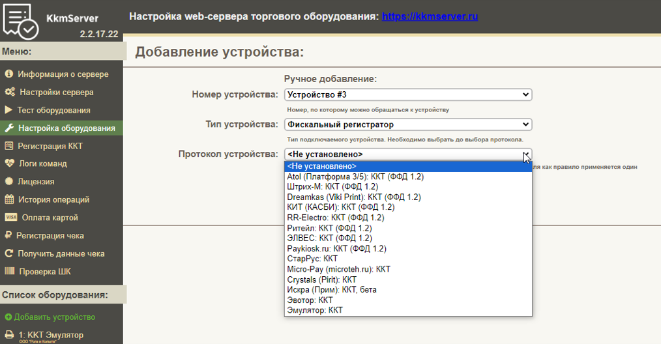661x344 pixels.
Task: Choose ЭЛВЕС: ККТ protocol option
Action: (408, 238)
